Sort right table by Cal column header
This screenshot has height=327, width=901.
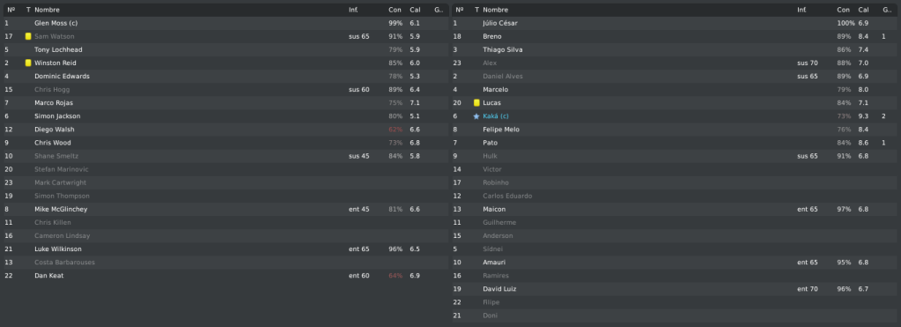(x=863, y=10)
